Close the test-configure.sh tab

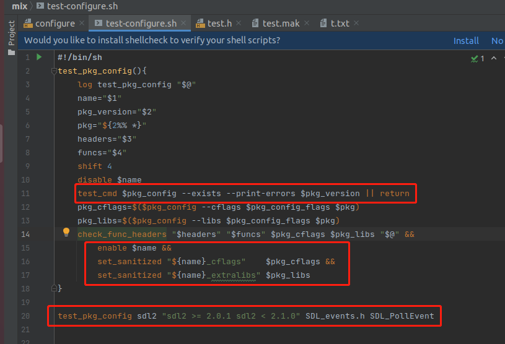coord(183,23)
